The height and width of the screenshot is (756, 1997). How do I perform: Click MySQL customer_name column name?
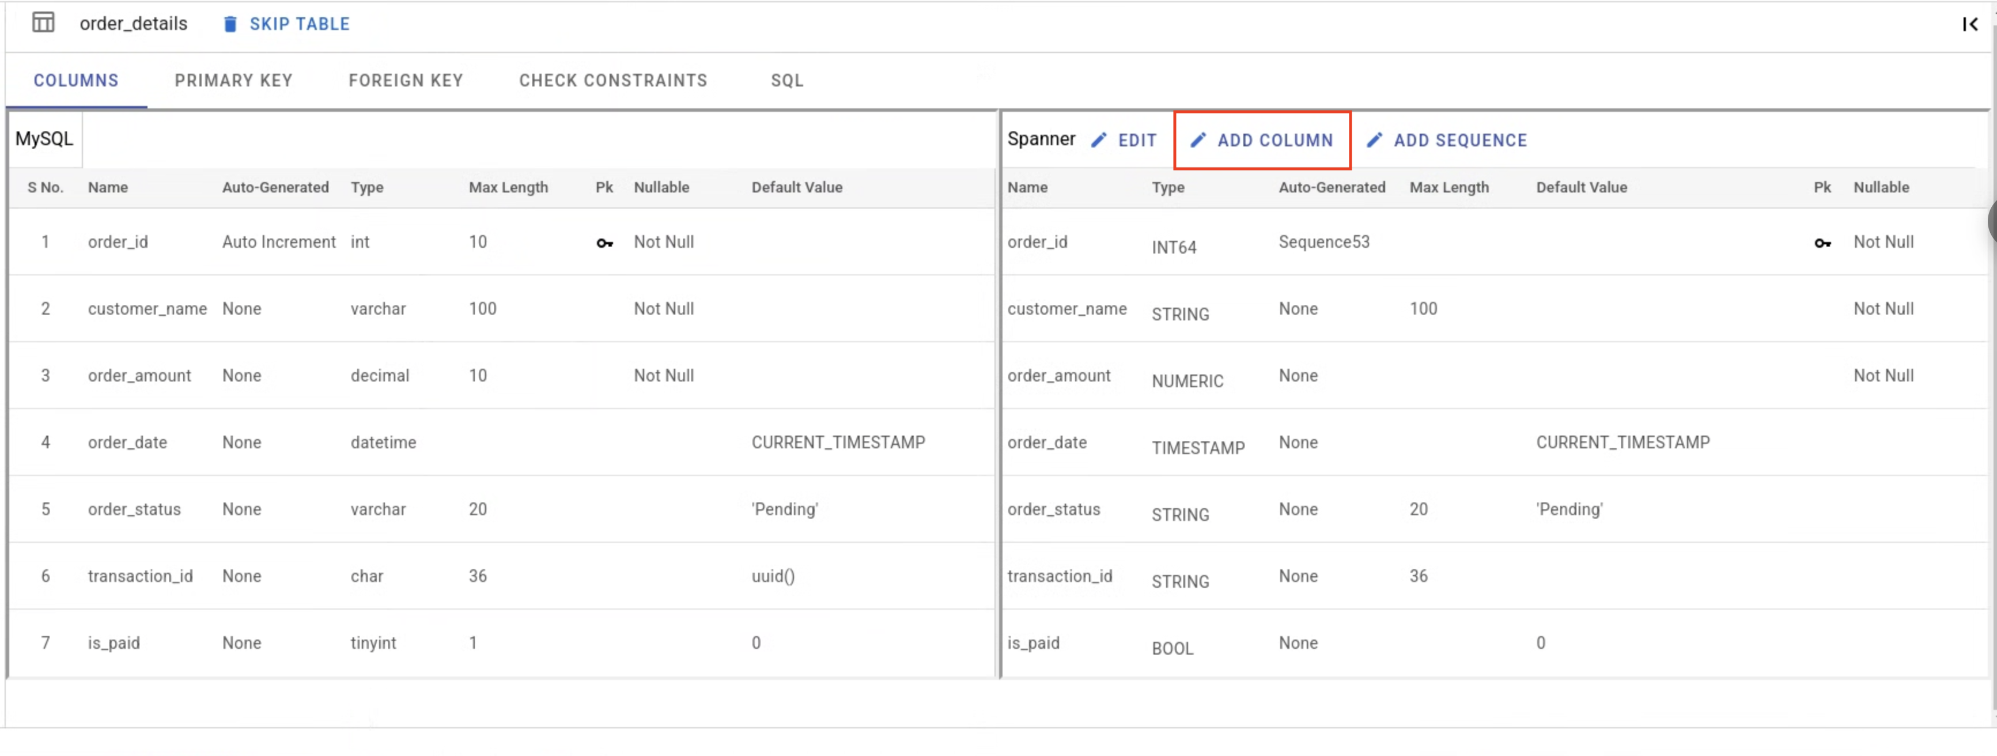click(147, 309)
